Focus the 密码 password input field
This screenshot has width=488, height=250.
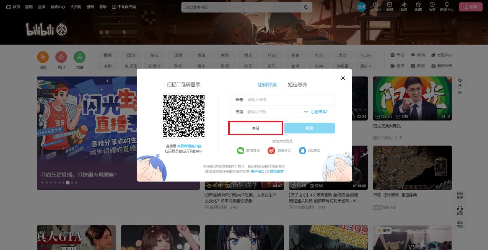[282, 112]
